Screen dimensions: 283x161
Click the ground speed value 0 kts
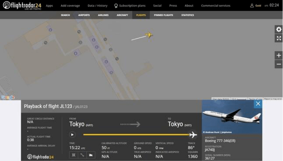137,148
